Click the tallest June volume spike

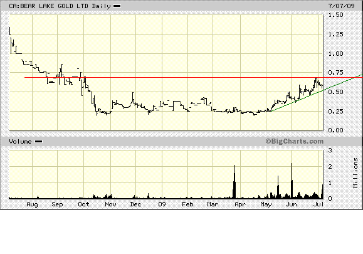click(292, 181)
